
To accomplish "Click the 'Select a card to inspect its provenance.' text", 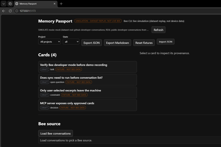I will click(165, 53).
